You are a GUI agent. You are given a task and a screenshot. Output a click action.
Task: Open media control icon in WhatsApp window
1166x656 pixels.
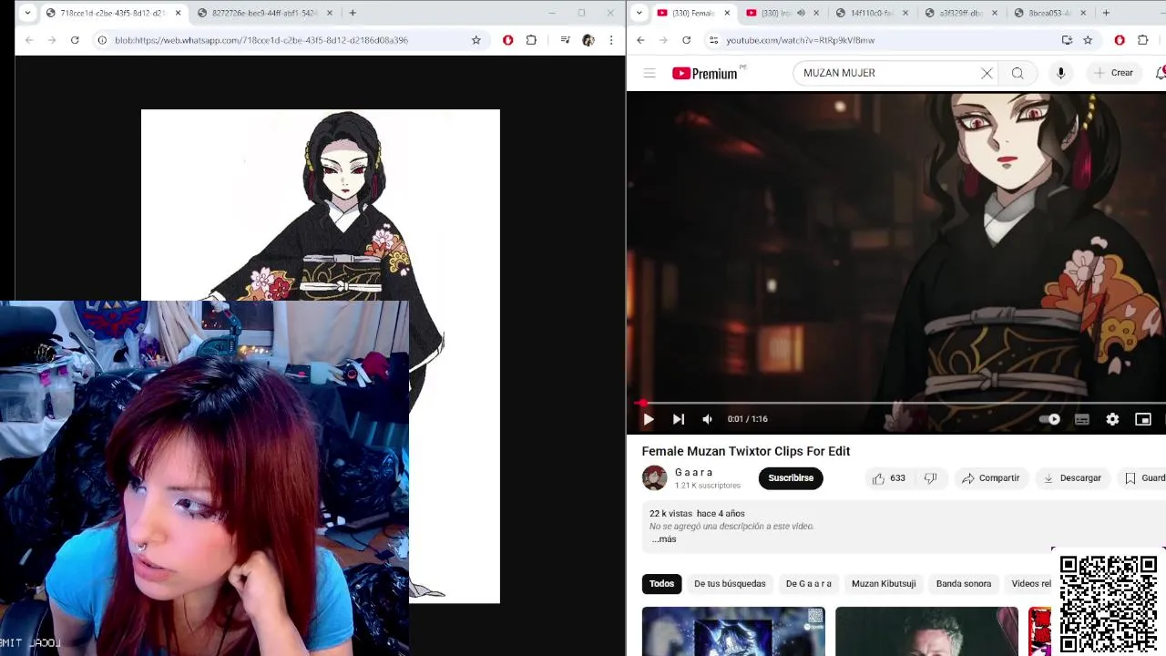pyautogui.click(x=565, y=40)
